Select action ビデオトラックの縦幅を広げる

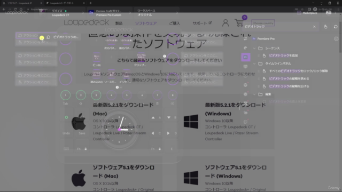pyautogui.click(x=289, y=86)
